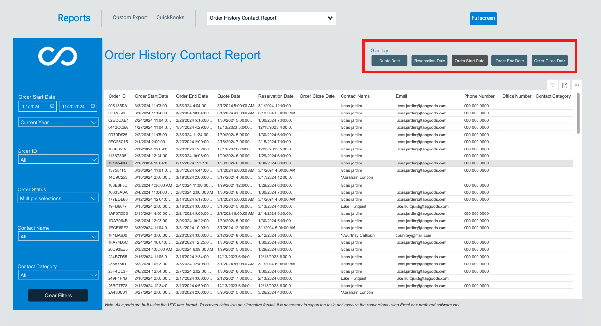Image resolution: width=601 pixels, height=326 pixels.
Task: Sort the report by Quote Date
Action: coord(389,61)
